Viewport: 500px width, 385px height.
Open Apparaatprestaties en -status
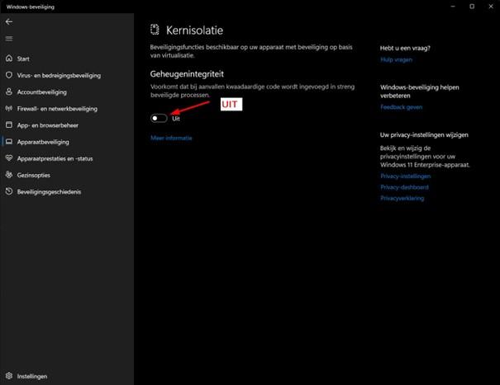point(55,158)
